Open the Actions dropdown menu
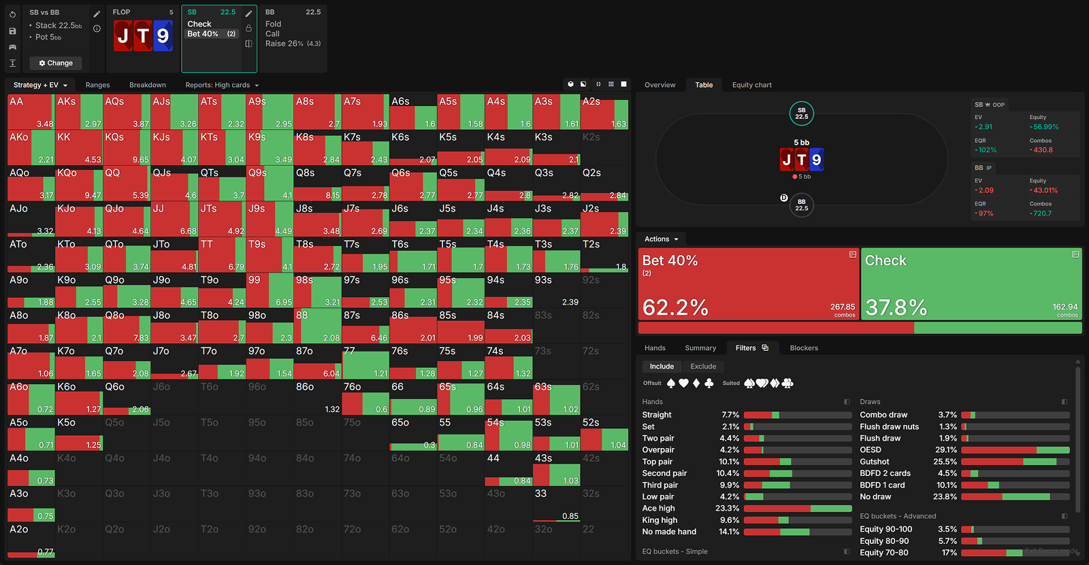Viewport: 1089px width, 565px height. [662, 239]
